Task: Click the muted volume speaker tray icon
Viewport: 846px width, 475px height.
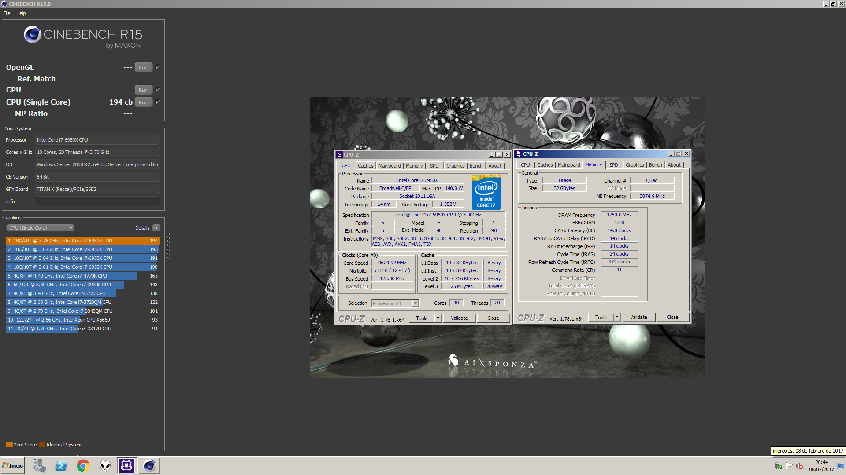Action: click(799, 466)
